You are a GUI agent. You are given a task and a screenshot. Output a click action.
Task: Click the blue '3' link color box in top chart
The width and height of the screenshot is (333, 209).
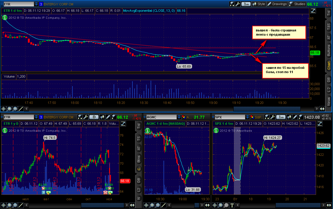click(41, 4)
